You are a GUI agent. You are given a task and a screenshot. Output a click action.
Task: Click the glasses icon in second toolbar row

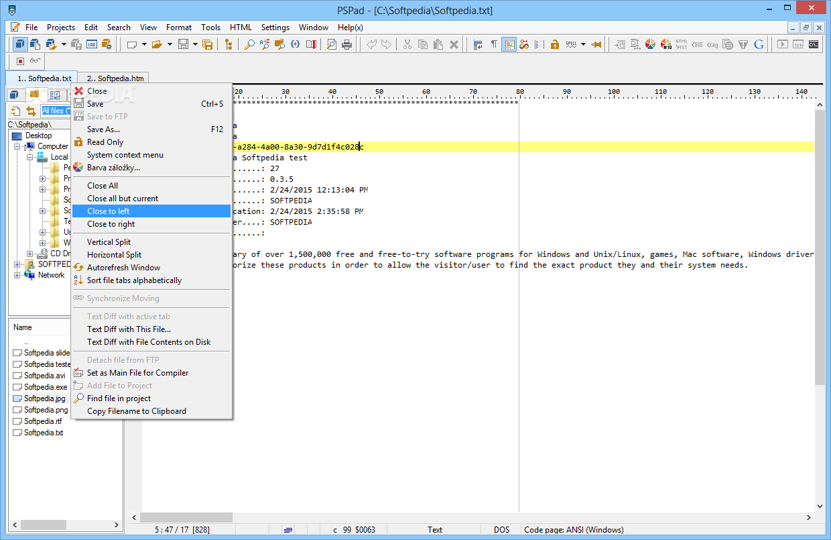coord(36,61)
